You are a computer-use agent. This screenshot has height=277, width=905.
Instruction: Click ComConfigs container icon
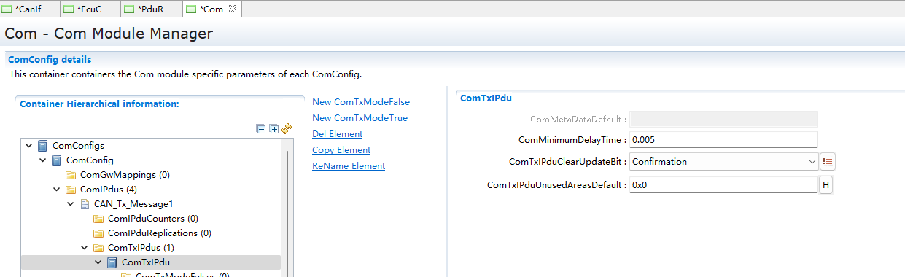click(43, 146)
